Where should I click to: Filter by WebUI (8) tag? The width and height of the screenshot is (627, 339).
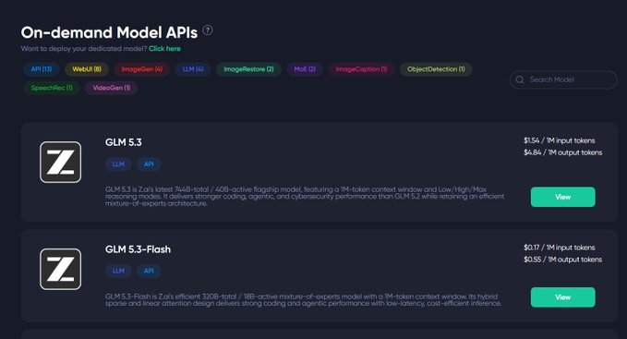pos(87,69)
